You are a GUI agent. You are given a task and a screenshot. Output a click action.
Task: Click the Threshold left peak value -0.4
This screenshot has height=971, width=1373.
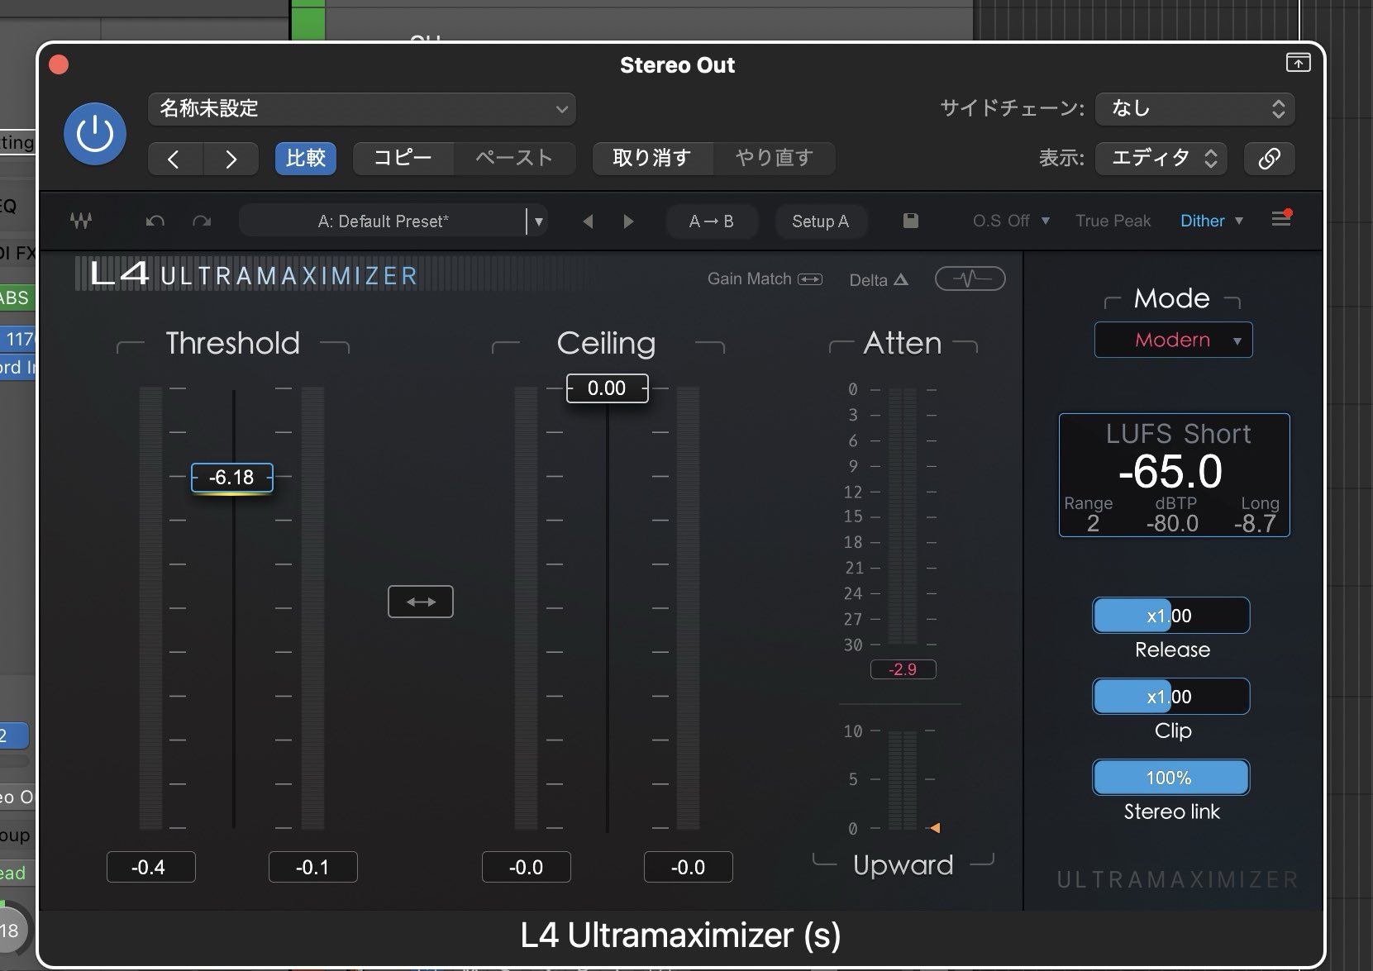coord(151,867)
